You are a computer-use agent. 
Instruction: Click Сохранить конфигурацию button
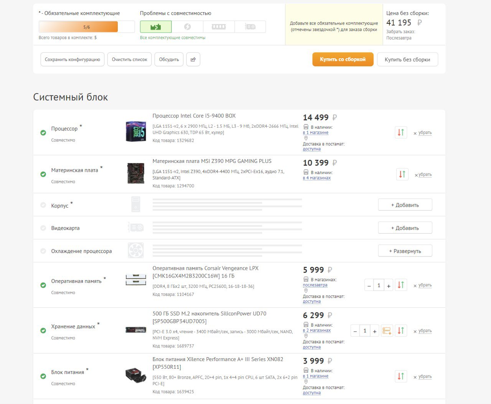point(72,59)
